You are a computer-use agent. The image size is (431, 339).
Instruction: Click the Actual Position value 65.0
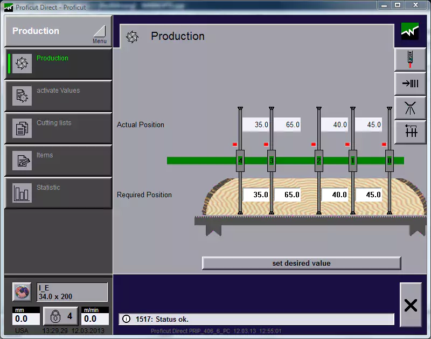click(x=288, y=124)
